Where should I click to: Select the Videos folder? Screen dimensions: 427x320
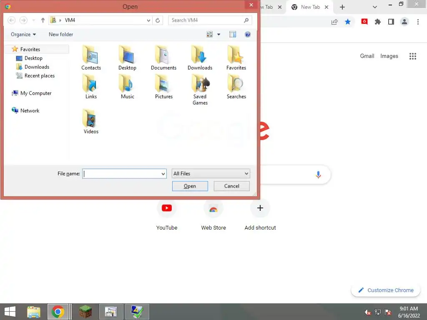91,121
